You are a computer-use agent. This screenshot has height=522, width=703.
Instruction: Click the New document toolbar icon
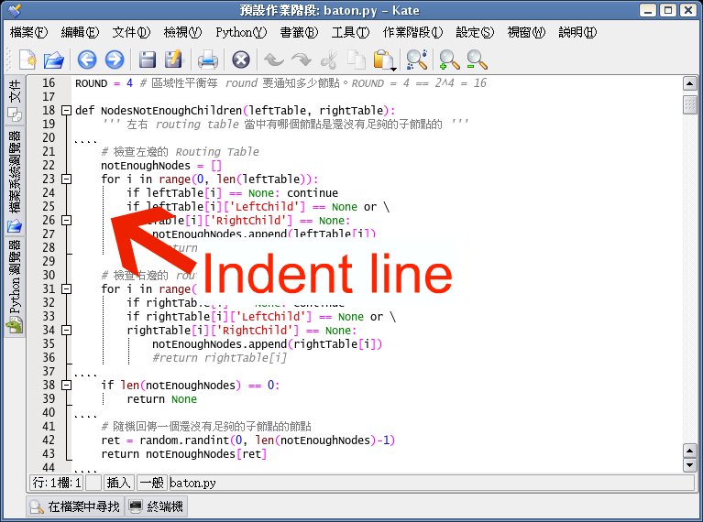tap(27, 60)
